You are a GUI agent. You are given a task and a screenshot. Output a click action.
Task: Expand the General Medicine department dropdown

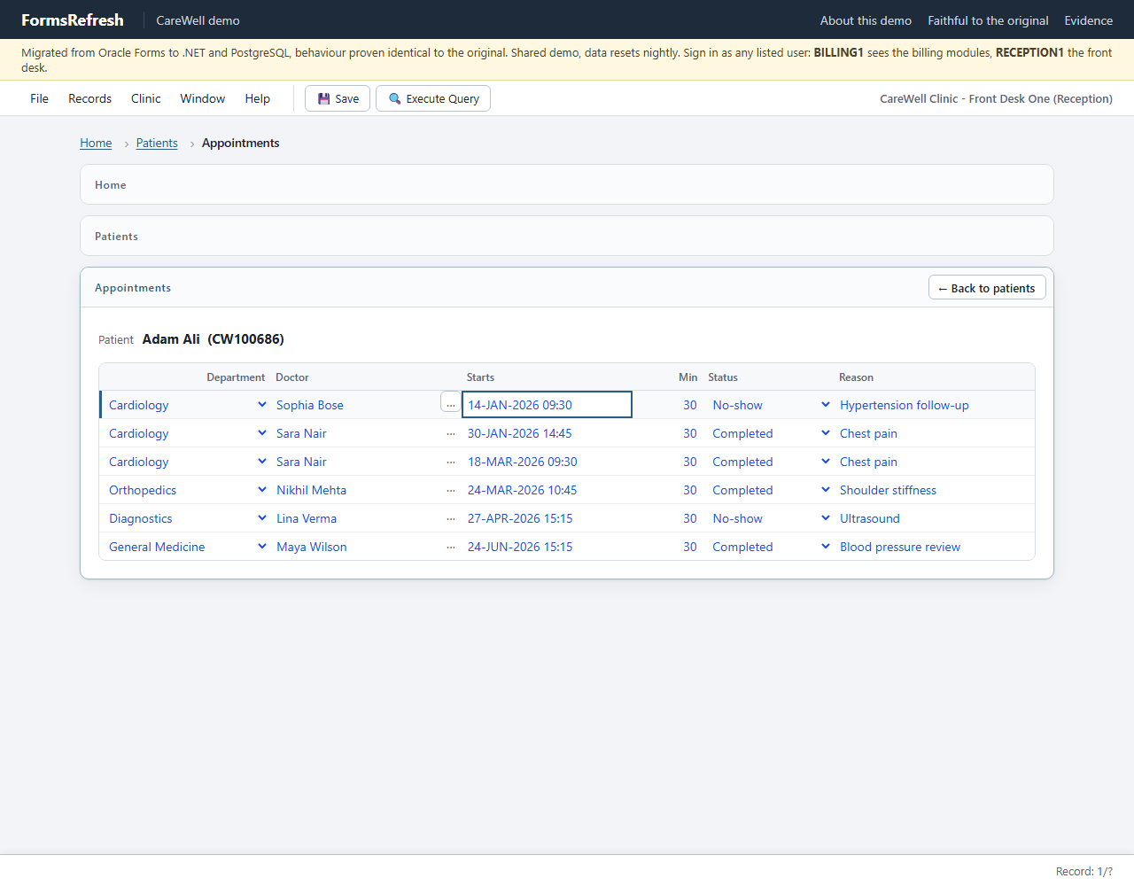pyautogui.click(x=262, y=547)
